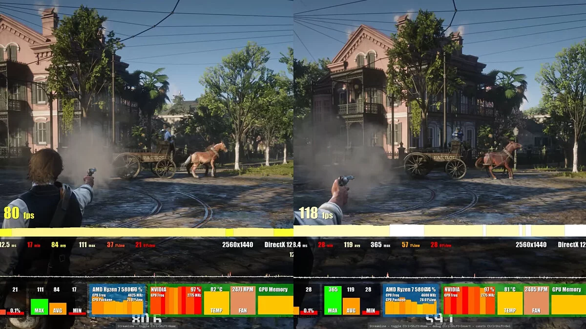The width and height of the screenshot is (586, 329).
Task: Click the 37 1%low value
Action: click(x=116, y=245)
